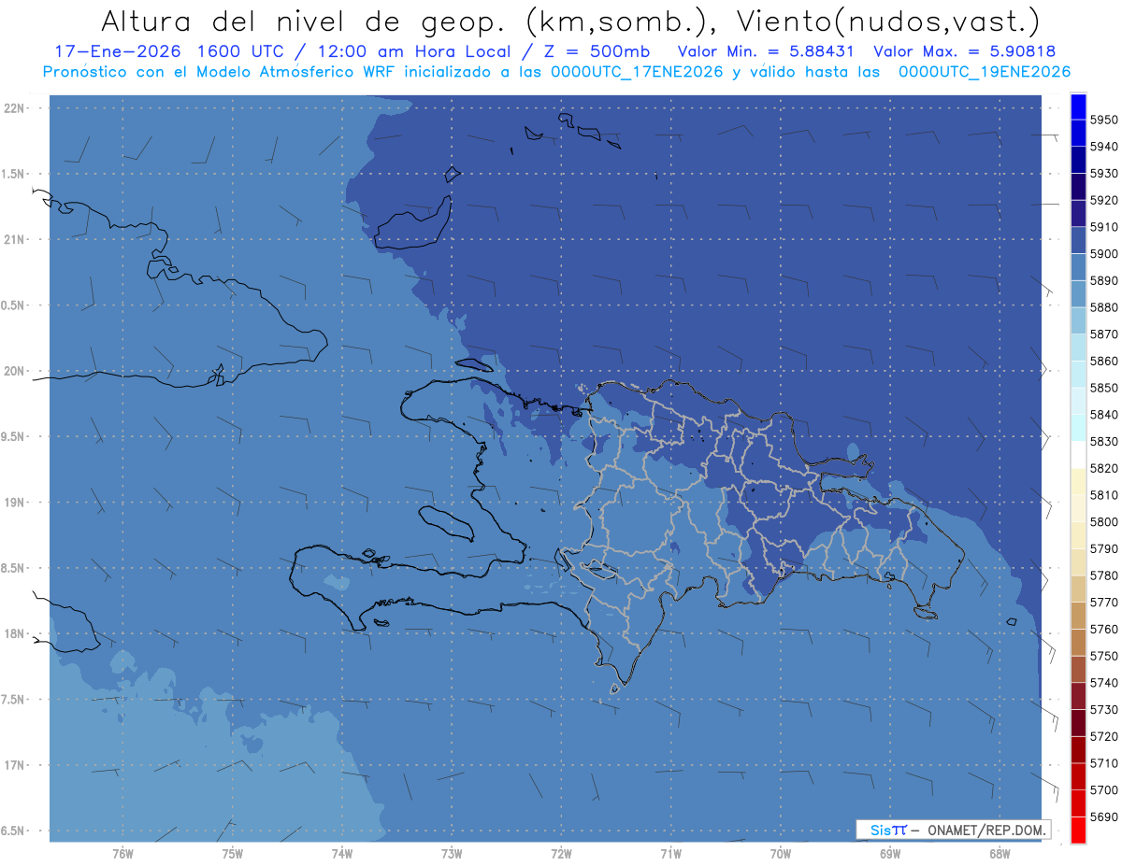The width and height of the screenshot is (1122, 866).
Task: Click the '5770' colorbar label
Action: coord(1103,603)
